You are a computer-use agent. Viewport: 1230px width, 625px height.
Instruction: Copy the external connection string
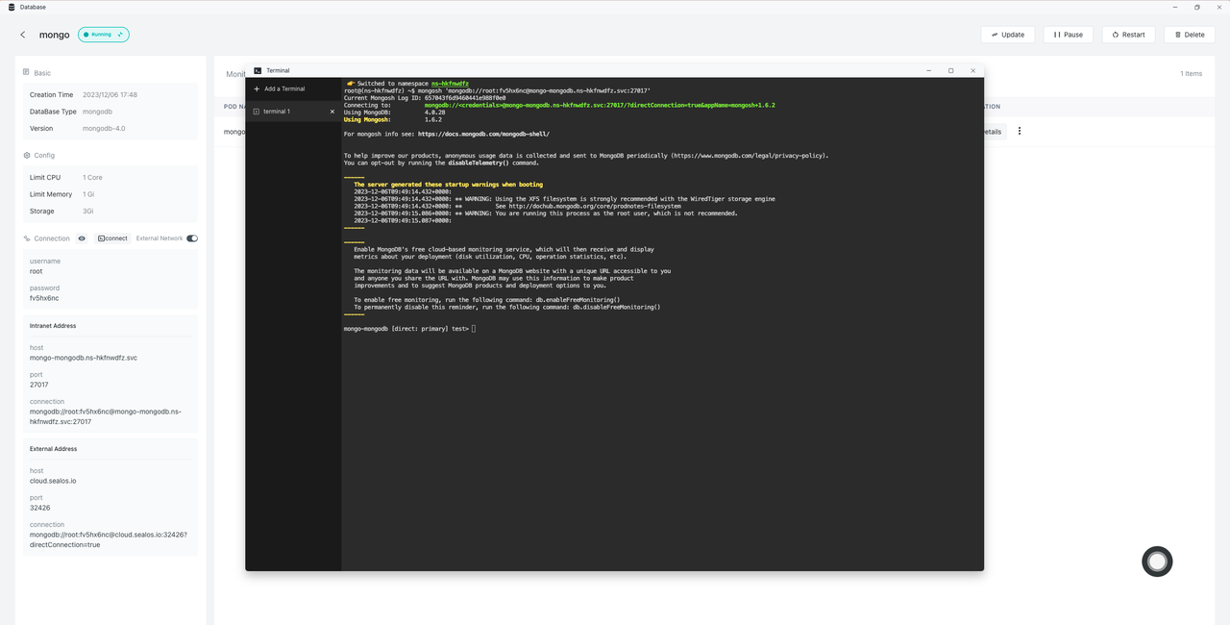108,539
